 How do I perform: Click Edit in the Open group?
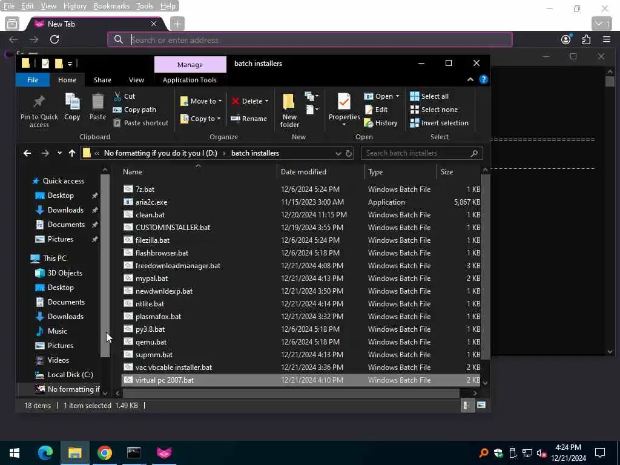click(x=376, y=110)
